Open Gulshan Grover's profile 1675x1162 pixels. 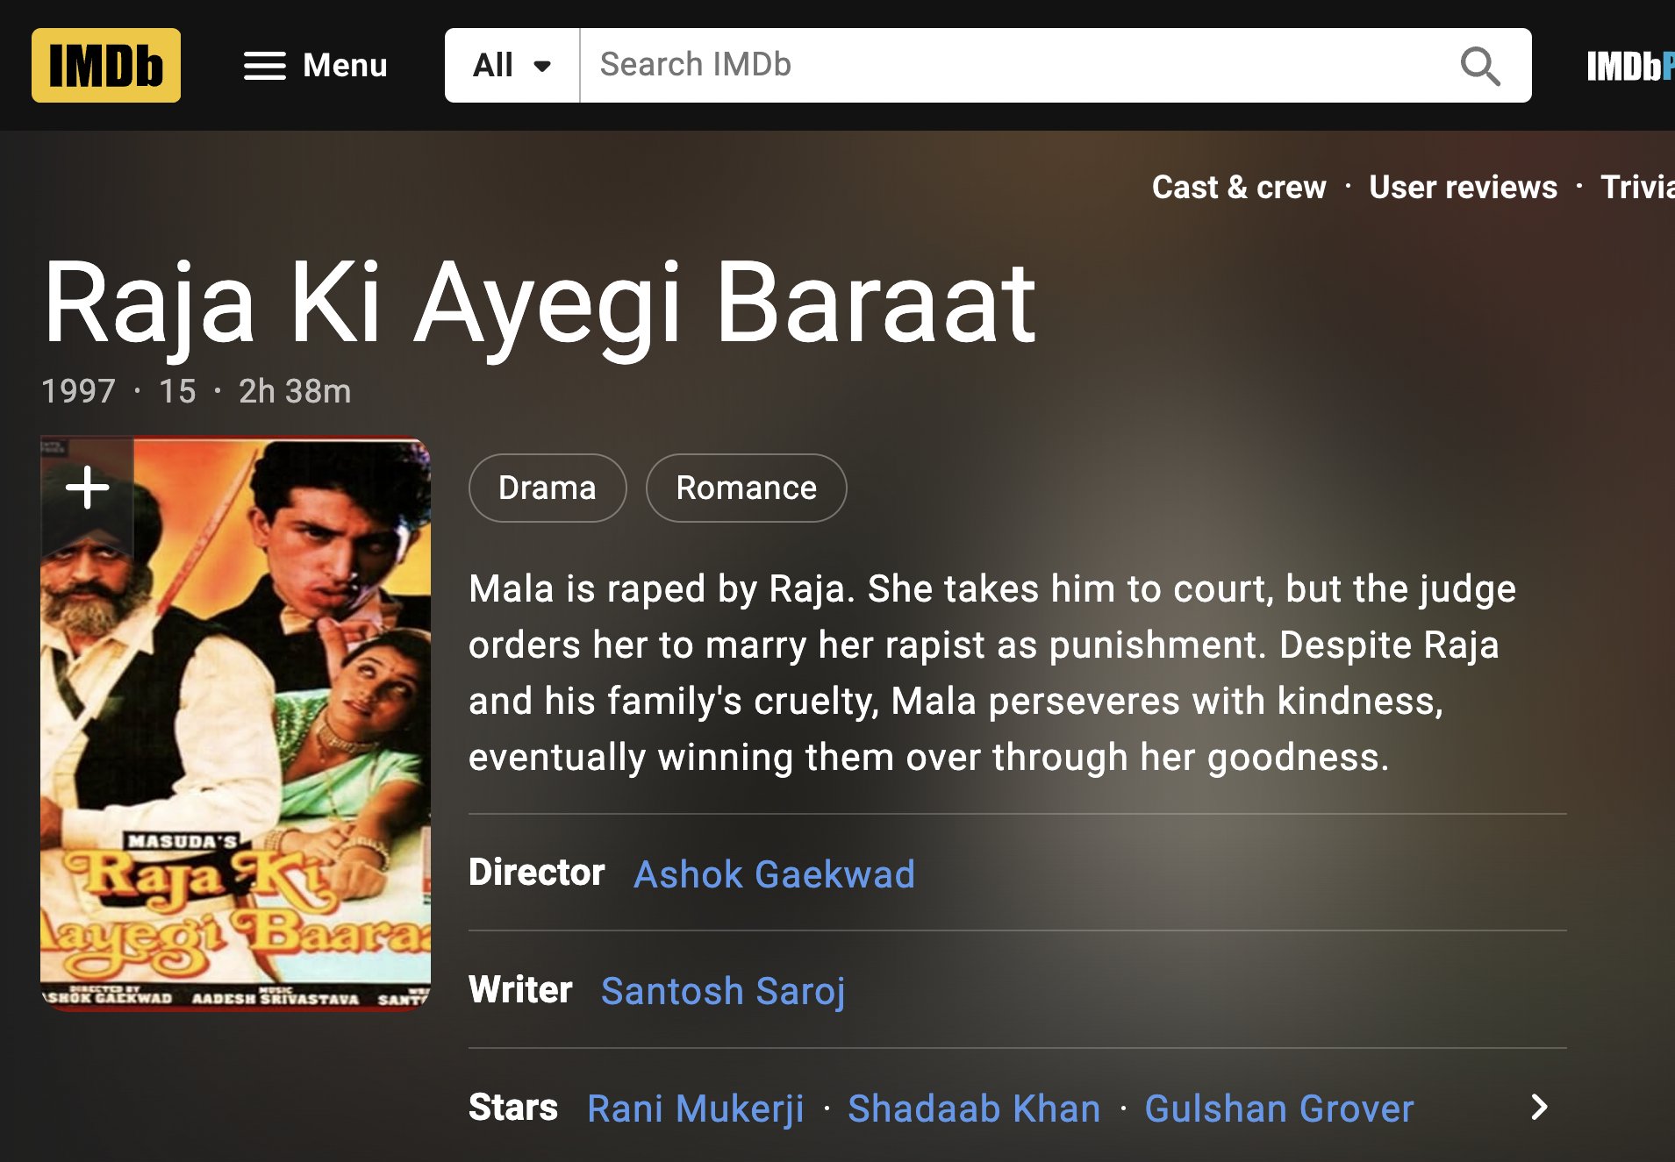coord(1278,1109)
